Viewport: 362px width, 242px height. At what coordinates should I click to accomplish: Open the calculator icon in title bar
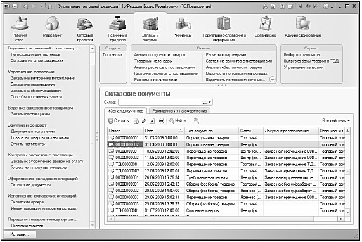click(x=282, y=6)
